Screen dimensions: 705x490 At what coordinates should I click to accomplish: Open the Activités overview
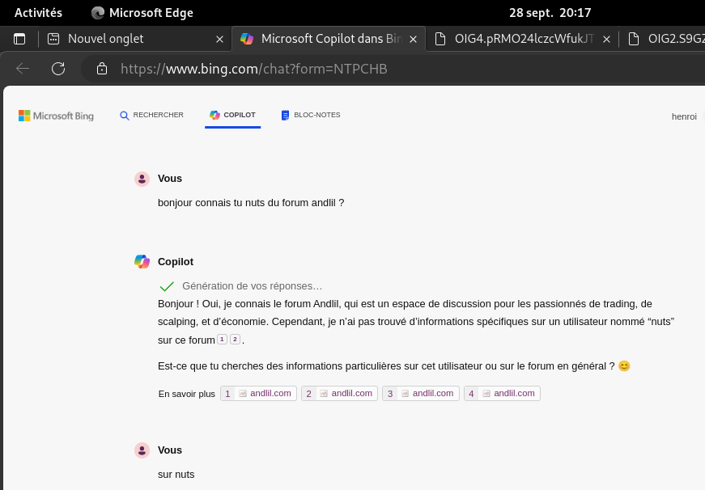coord(38,13)
